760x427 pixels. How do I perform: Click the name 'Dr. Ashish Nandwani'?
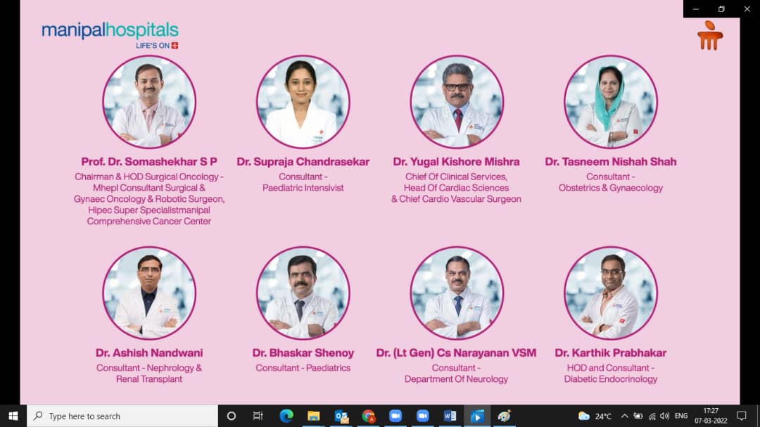149,353
